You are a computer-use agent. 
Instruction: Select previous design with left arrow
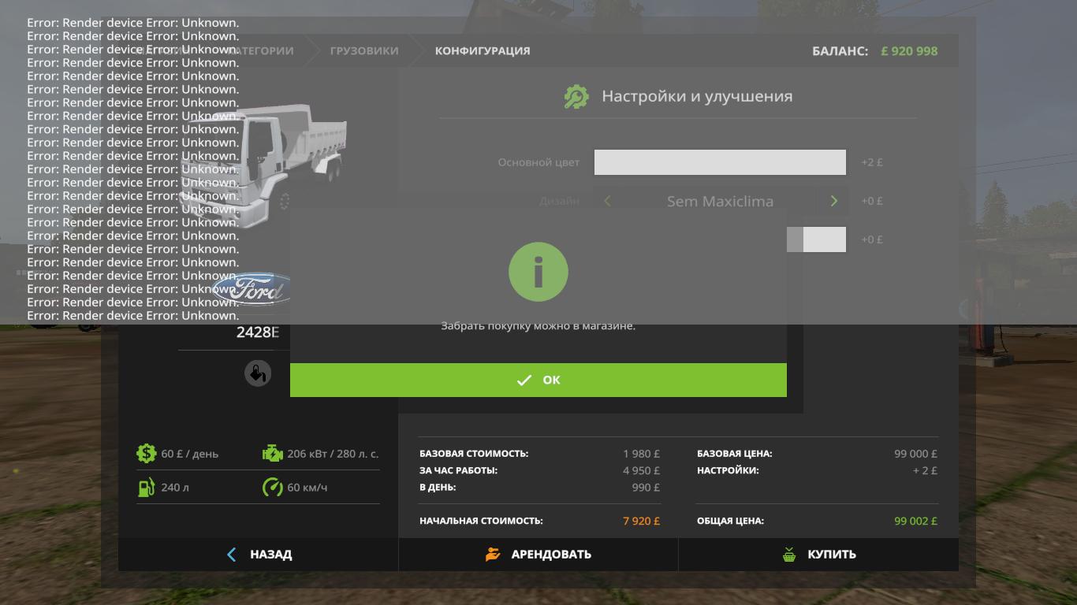[607, 201]
